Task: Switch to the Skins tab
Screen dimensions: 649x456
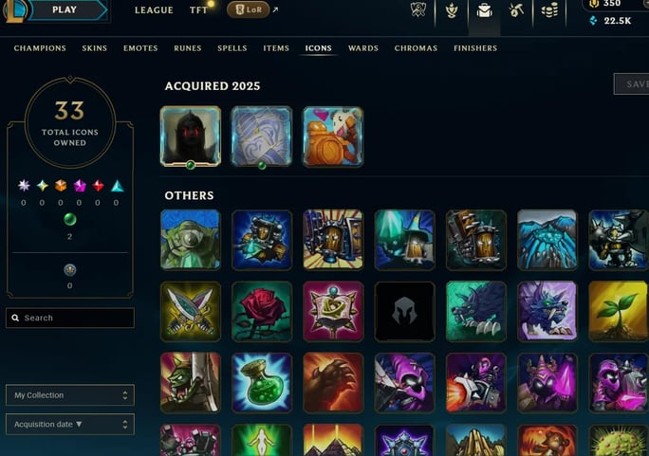Action: (x=94, y=48)
